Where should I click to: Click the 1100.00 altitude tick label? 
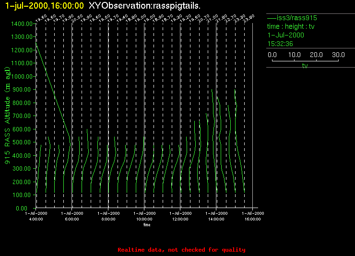point(22,63)
